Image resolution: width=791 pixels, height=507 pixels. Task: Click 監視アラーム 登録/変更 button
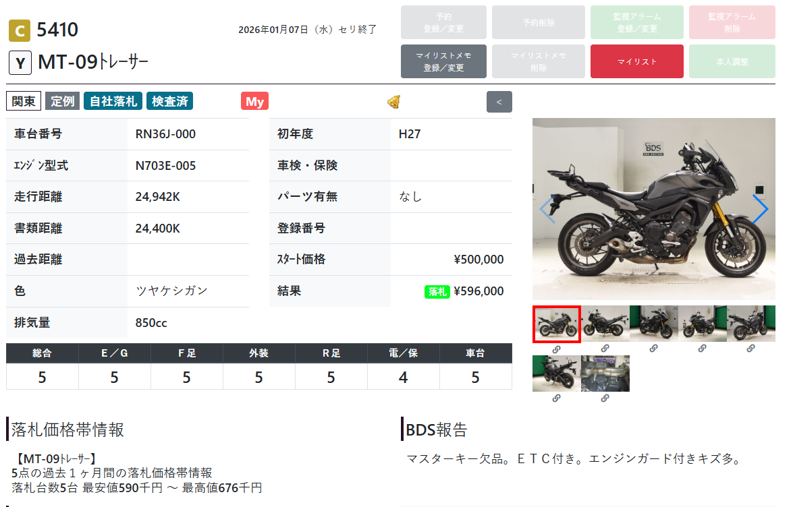(x=637, y=22)
